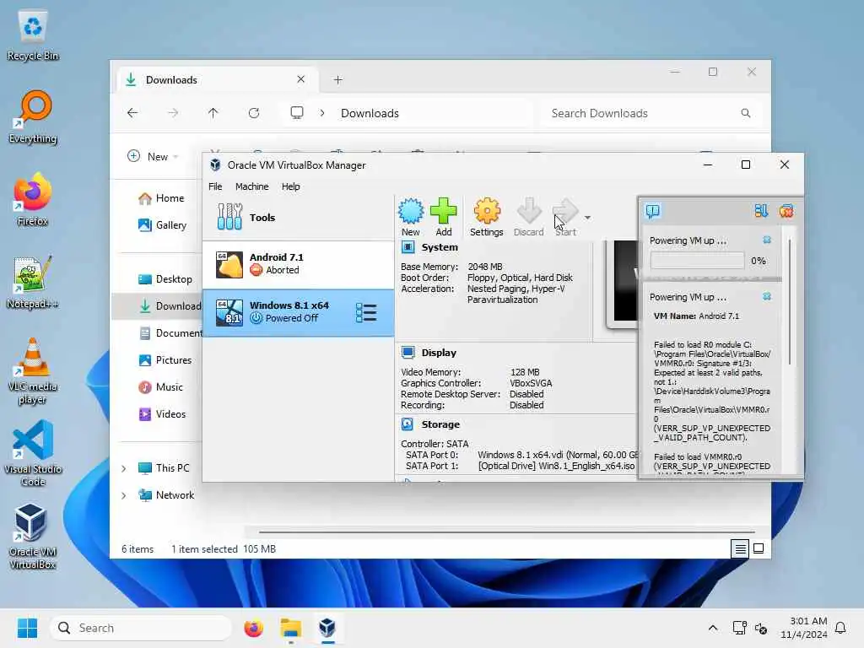Click the Back arrow in File Explorer
The height and width of the screenshot is (648, 864).
132,113
